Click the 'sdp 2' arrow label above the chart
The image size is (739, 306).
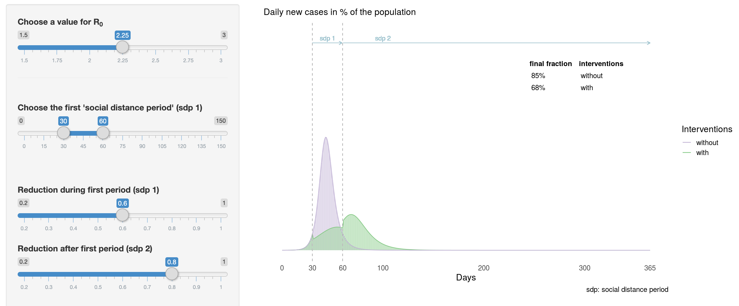pos(382,38)
